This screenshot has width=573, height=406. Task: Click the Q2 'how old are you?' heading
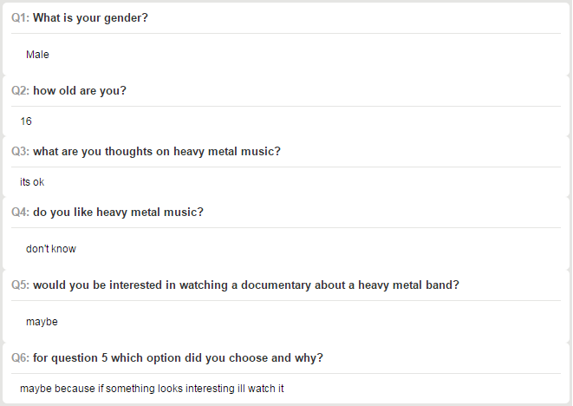click(x=68, y=91)
